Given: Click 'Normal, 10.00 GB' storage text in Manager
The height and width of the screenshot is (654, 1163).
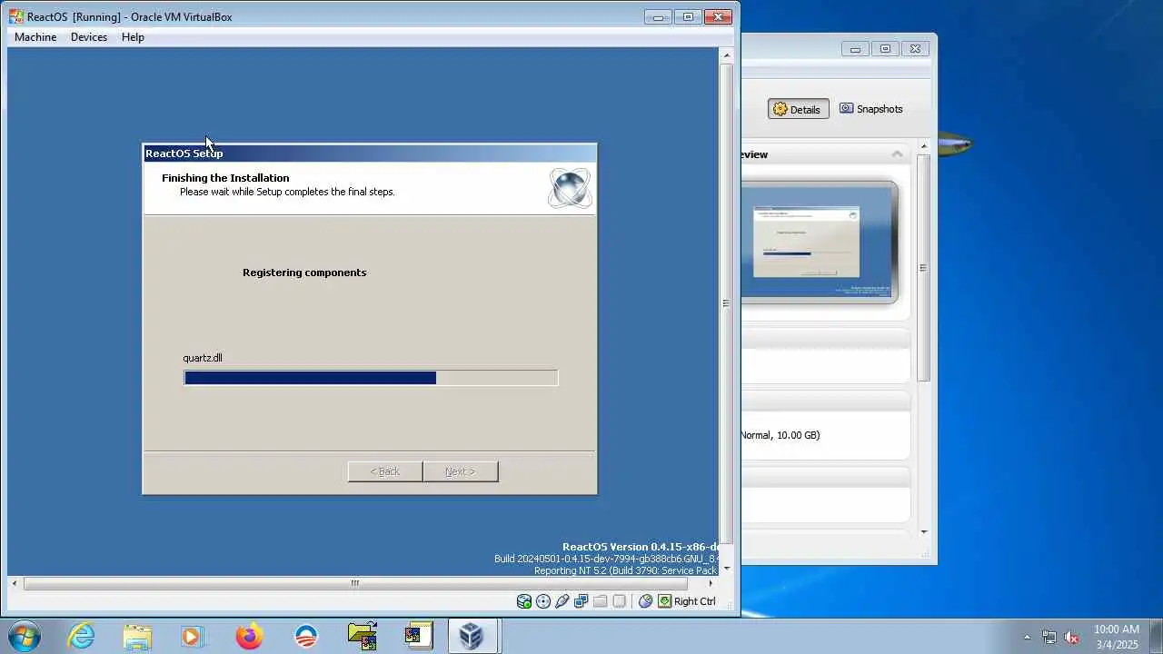Looking at the screenshot, I should [x=780, y=435].
